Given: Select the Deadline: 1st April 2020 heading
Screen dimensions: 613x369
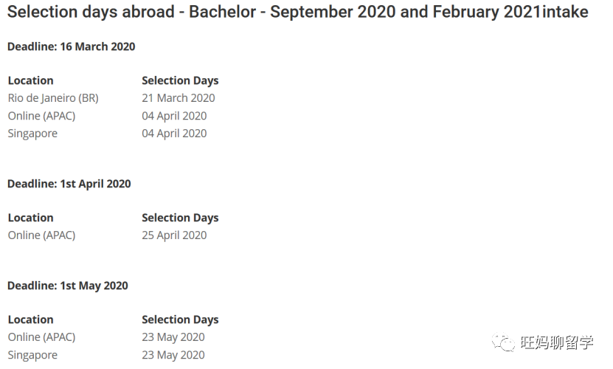Looking at the screenshot, I should pos(69,184).
